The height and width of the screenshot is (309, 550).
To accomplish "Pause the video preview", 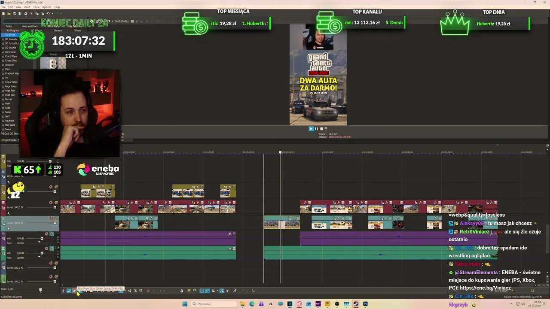I will (316, 129).
